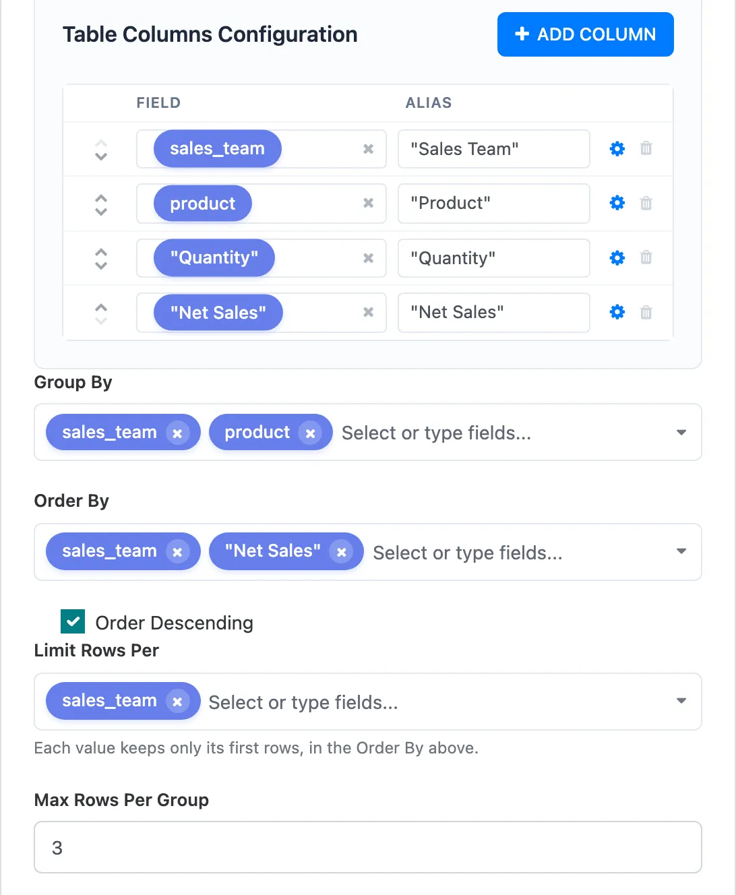
Task: Open settings gear for Net Sales column
Action: 617,312
